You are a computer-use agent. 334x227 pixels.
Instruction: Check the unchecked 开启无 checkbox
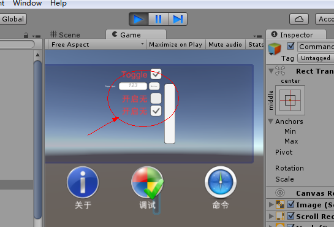(x=156, y=99)
